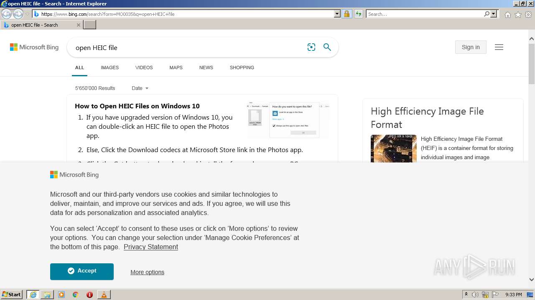Go back with the browser back arrow
The image size is (535, 300).
pos(6,14)
